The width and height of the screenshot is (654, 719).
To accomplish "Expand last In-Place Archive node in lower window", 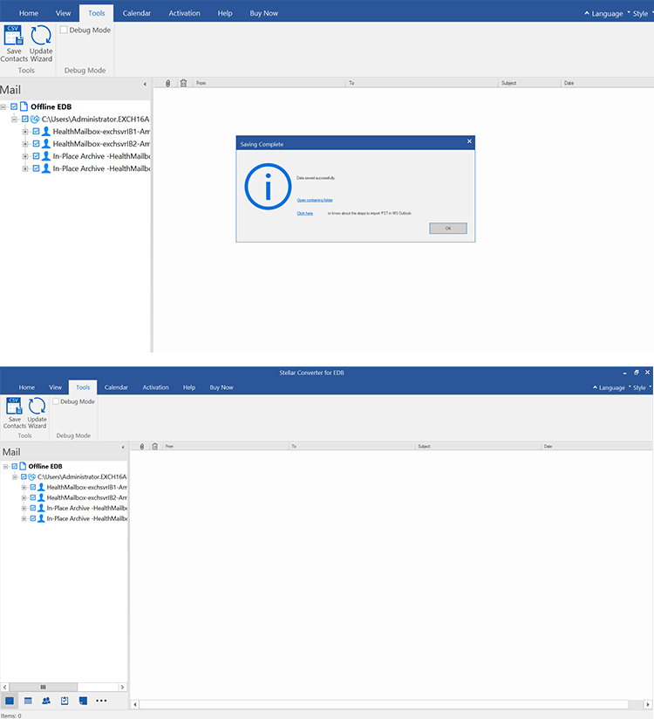I will click(24, 518).
